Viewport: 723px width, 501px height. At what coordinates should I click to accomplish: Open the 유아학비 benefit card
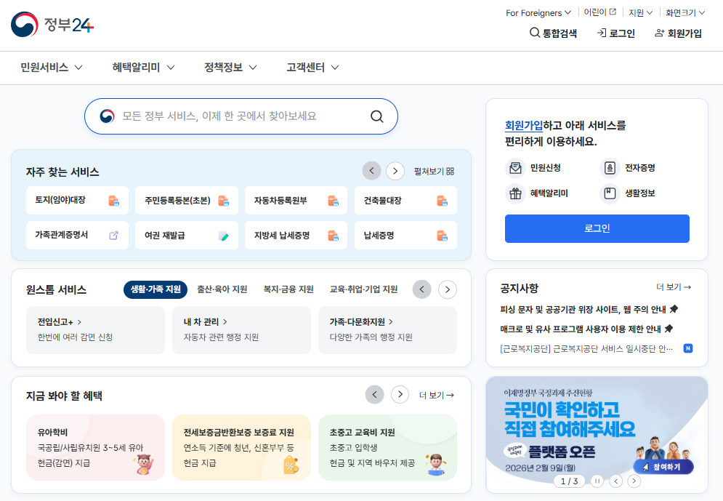(95, 447)
